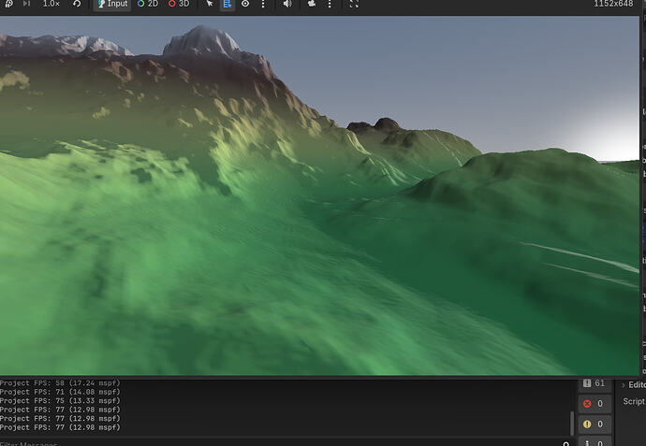Viewport: 646px width, 446px height.
Task: Toggle fullscreen embedded game view
Action: pos(354,4)
